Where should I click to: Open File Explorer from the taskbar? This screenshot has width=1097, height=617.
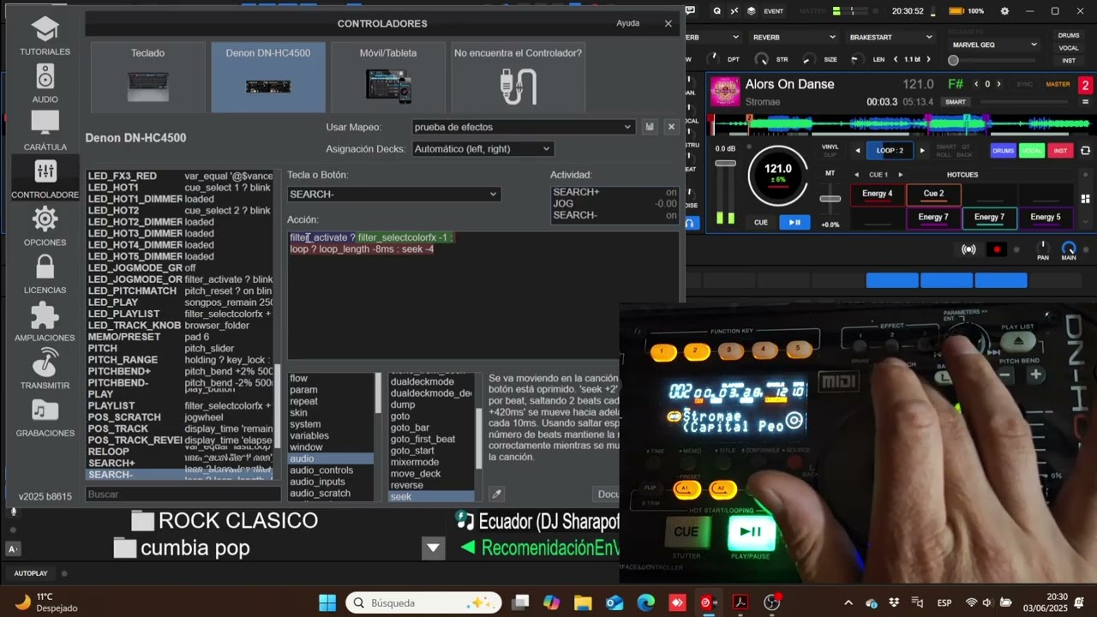pyautogui.click(x=583, y=602)
